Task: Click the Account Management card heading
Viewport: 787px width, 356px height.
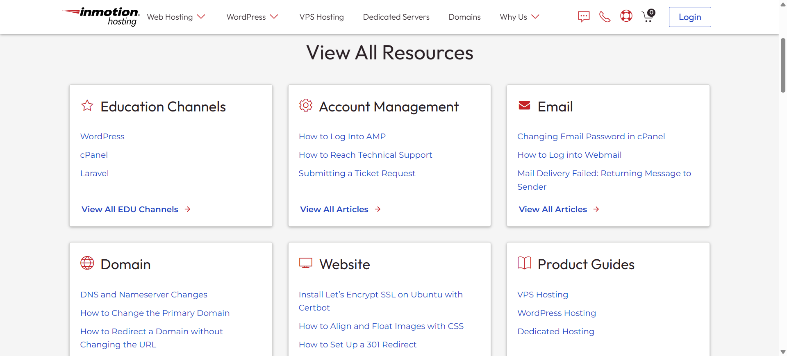Action: [x=389, y=107]
